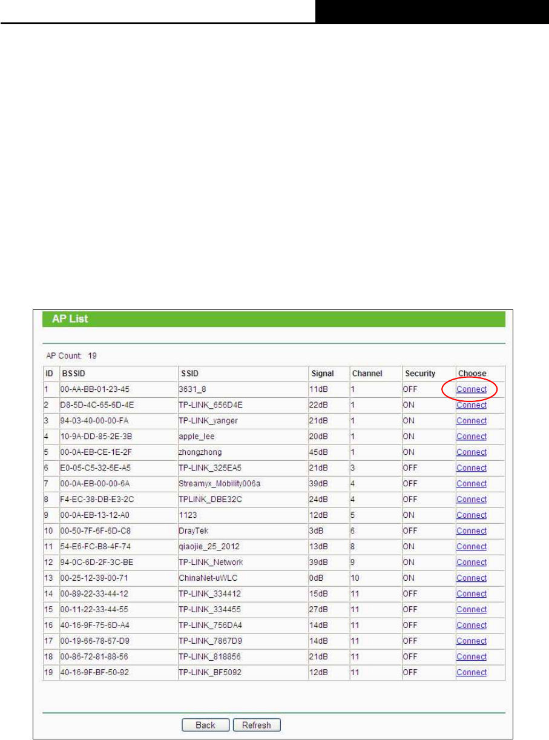Connect to TPLINK_DBE32C access point
Image resolution: width=549 pixels, height=740 pixels.
[x=472, y=500]
